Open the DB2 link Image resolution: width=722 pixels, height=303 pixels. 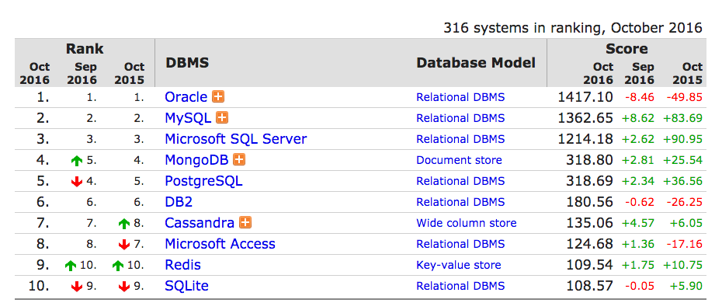point(179,202)
